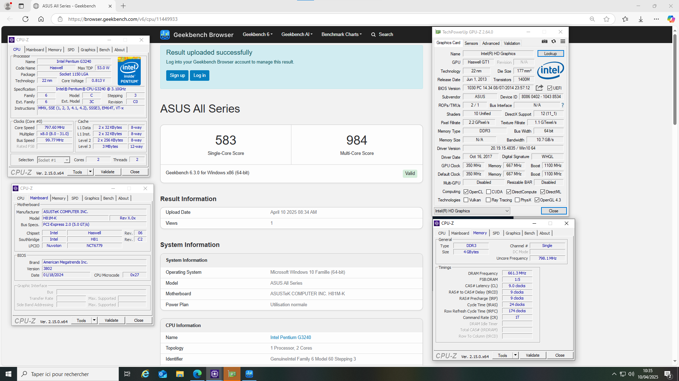Toggle the UEFI checkbox in GPU-Z
The width and height of the screenshot is (679, 381).
point(550,88)
